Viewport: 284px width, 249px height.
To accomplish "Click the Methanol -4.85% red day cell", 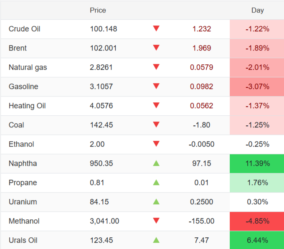I will pyautogui.click(x=257, y=221).
